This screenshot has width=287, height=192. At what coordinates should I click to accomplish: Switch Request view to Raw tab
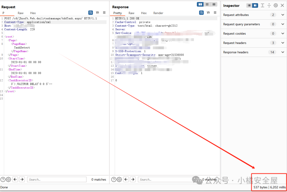(20, 13)
